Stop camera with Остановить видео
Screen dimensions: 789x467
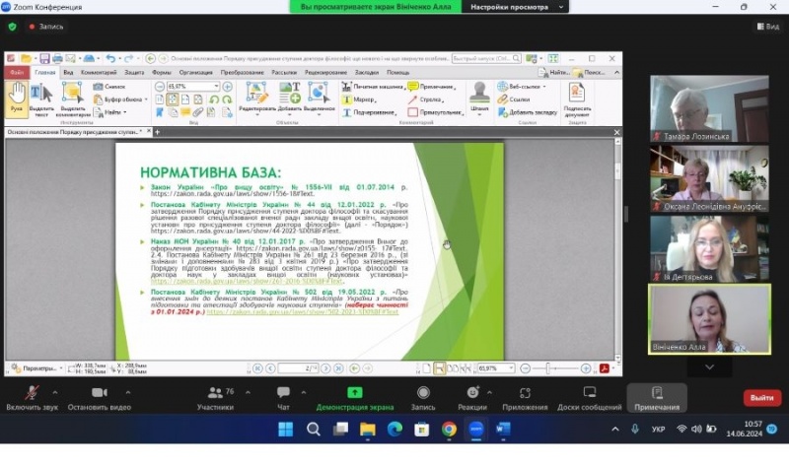coord(98,394)
